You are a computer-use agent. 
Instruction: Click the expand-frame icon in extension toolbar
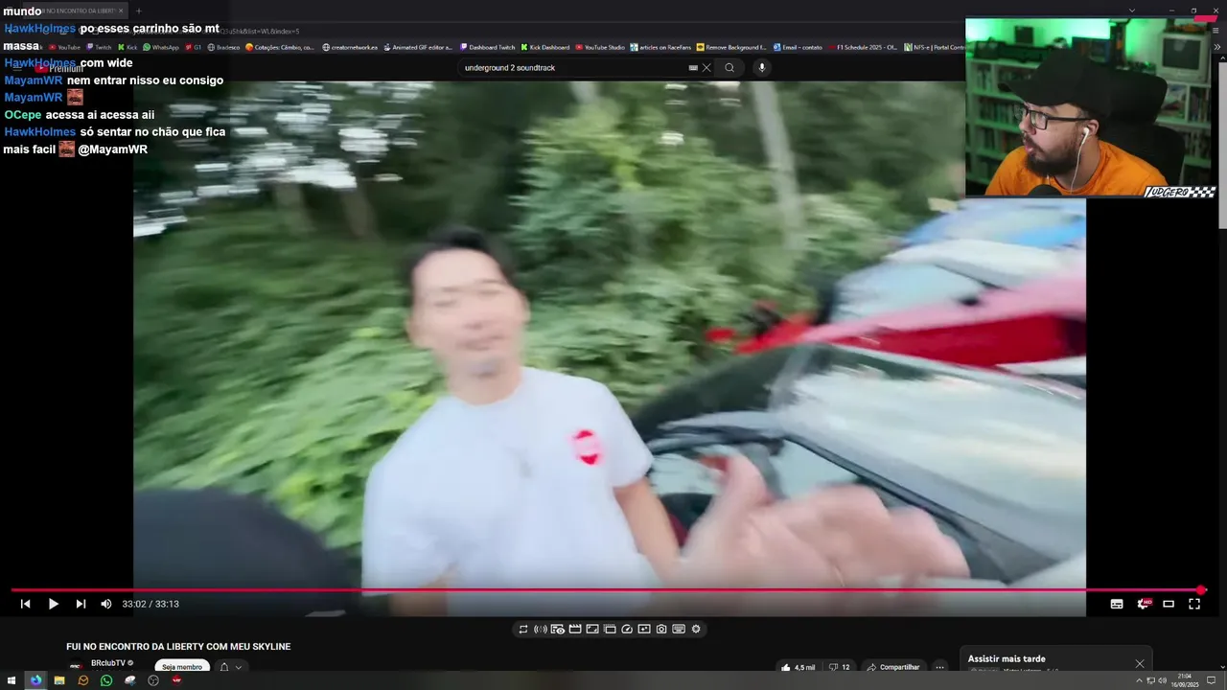(592, 629)
